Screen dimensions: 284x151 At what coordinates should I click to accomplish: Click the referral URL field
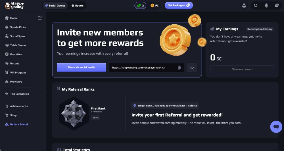click(146, 68)
